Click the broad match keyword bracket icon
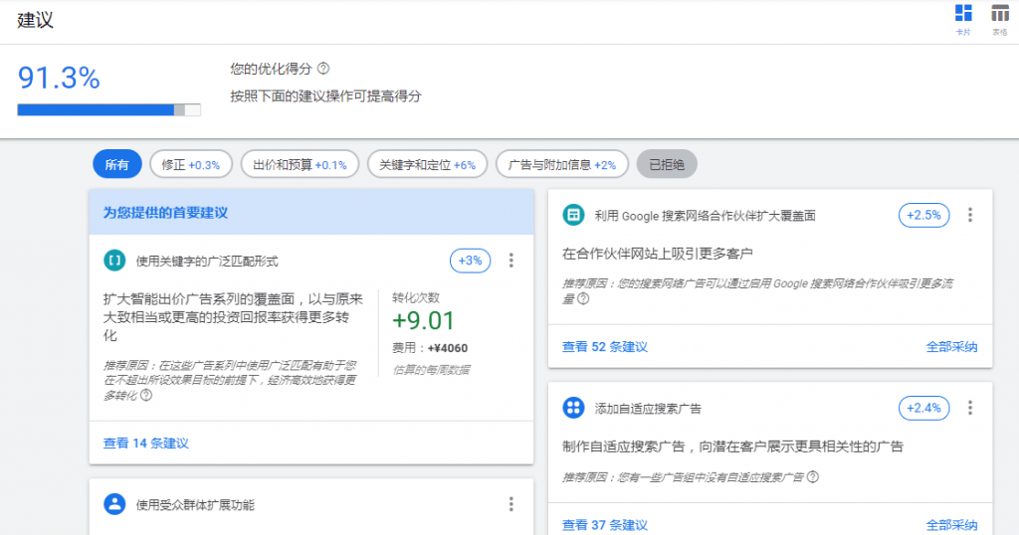 click(115, 261)
